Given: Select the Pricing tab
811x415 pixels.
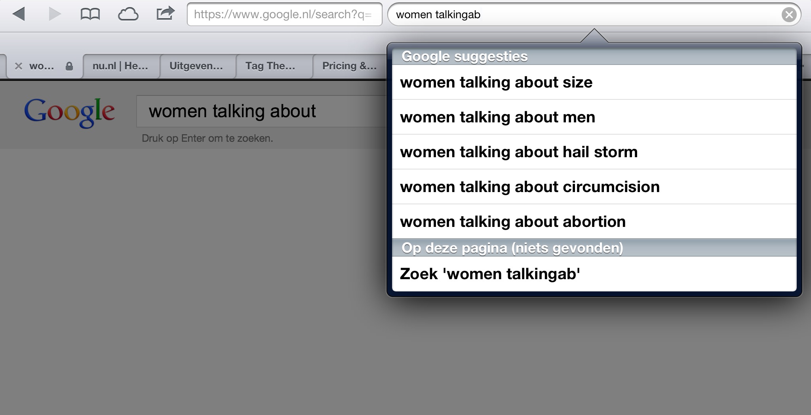Looking at the screenshot, I should [349, 66].
